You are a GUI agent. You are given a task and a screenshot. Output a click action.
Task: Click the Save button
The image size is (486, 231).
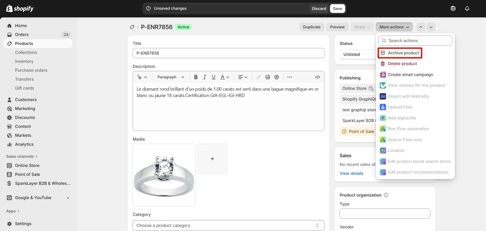click(337, 8)
